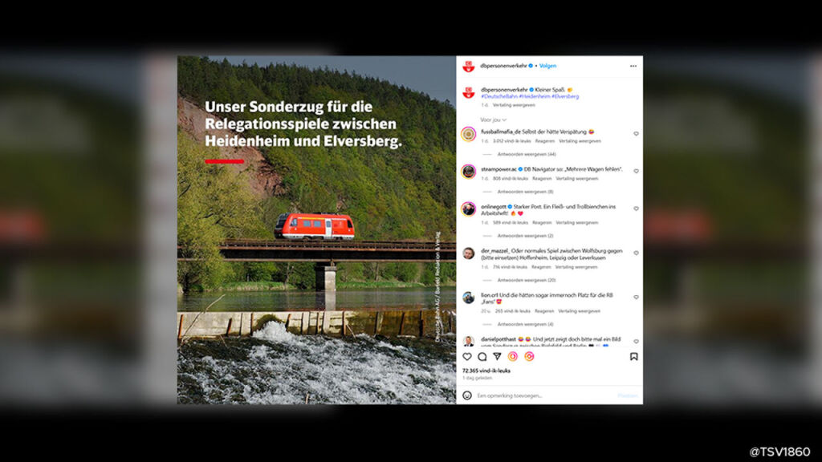Like der_mazzel_'s comment heart
822x462 pixels.
(636, 253)
